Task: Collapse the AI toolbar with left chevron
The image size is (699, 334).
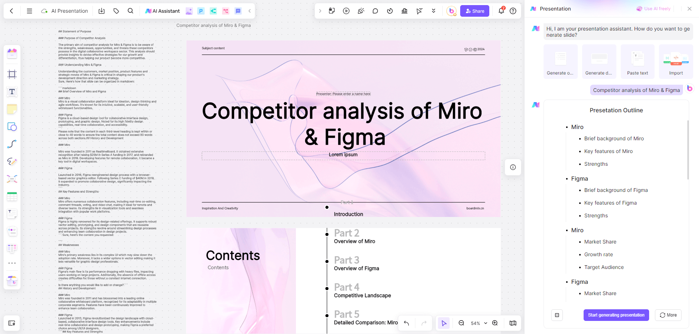Action: point(249,11)
